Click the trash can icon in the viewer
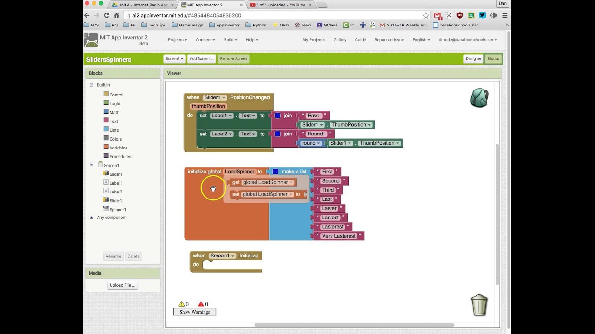The width and height of the screenshot is (595, 334). pos(479,305)
